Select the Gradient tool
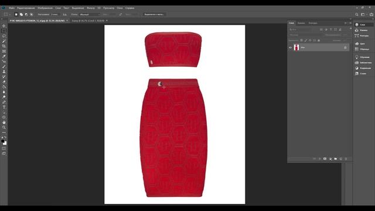Viewport: 375px width, 211px height. [x=4, y=87]
